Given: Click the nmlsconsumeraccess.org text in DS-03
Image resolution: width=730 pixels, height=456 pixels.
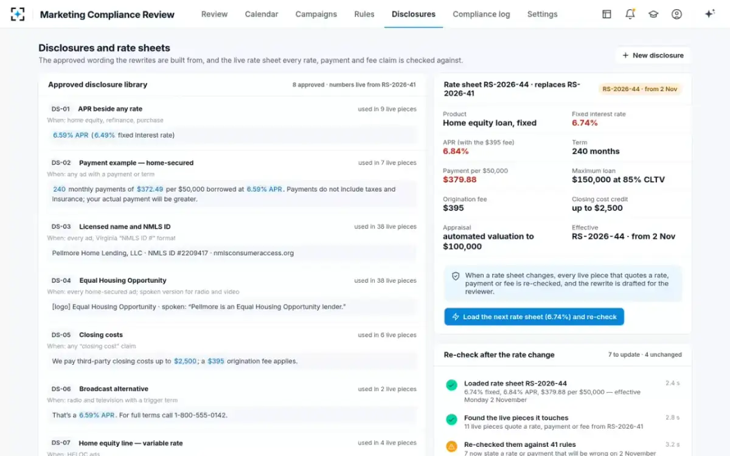Looking at the screenshot, I should 253,253.
